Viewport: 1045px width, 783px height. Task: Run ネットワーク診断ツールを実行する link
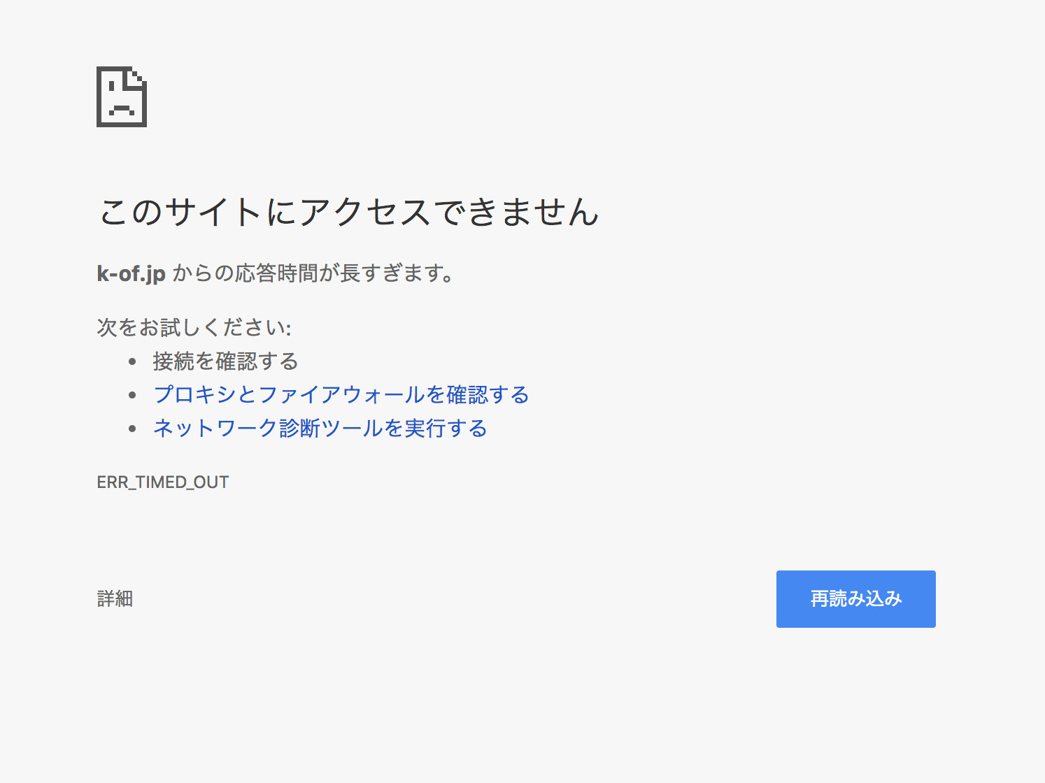pyautogui.click(x=320, y=429)
